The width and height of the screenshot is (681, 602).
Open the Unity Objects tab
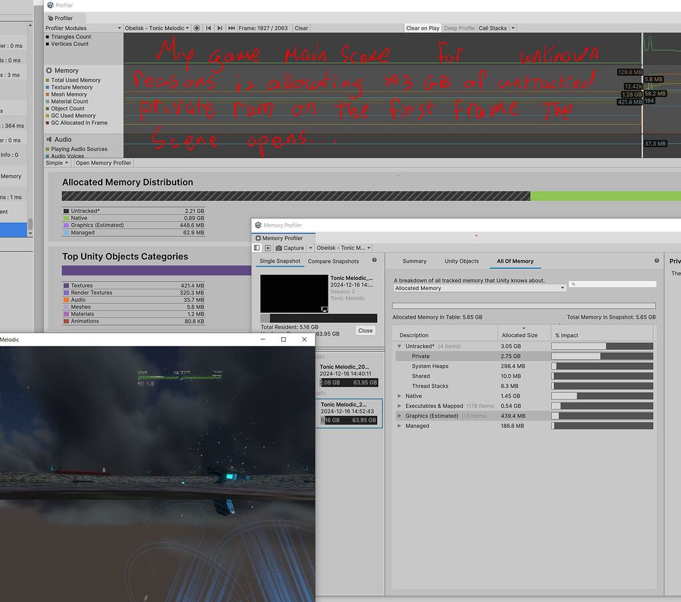462,261
